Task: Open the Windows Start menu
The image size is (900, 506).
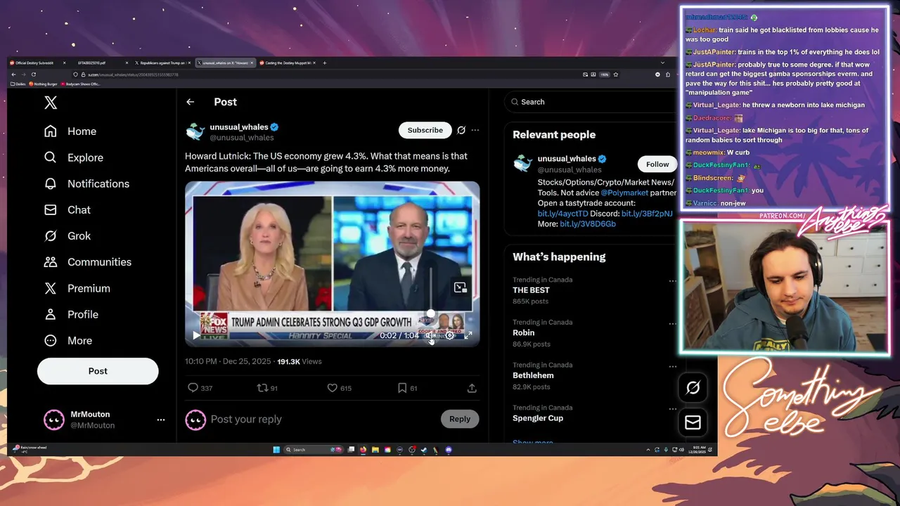Action: pos(276,450)
